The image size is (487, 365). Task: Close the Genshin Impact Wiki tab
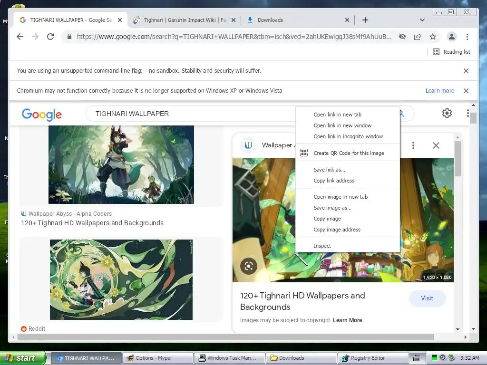coord(234,20)
